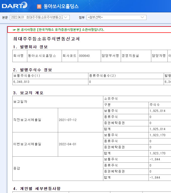Click the 직전보고서제출일 cell
This screenshot has width=171, height=193.
click(35, 120)
